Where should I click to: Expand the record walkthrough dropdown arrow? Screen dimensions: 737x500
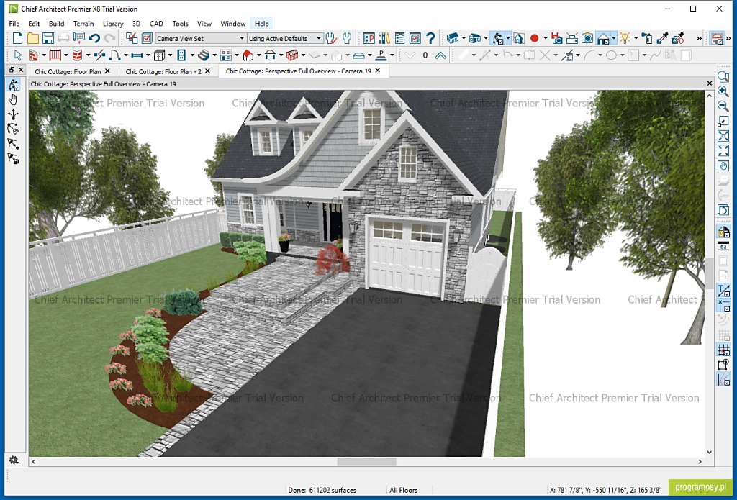click(546, 38)
